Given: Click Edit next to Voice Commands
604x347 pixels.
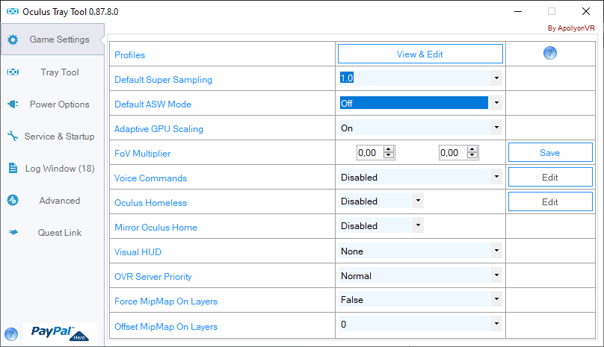Looking at the screenshot, I should pyautogui.click(x=550, y=178).
